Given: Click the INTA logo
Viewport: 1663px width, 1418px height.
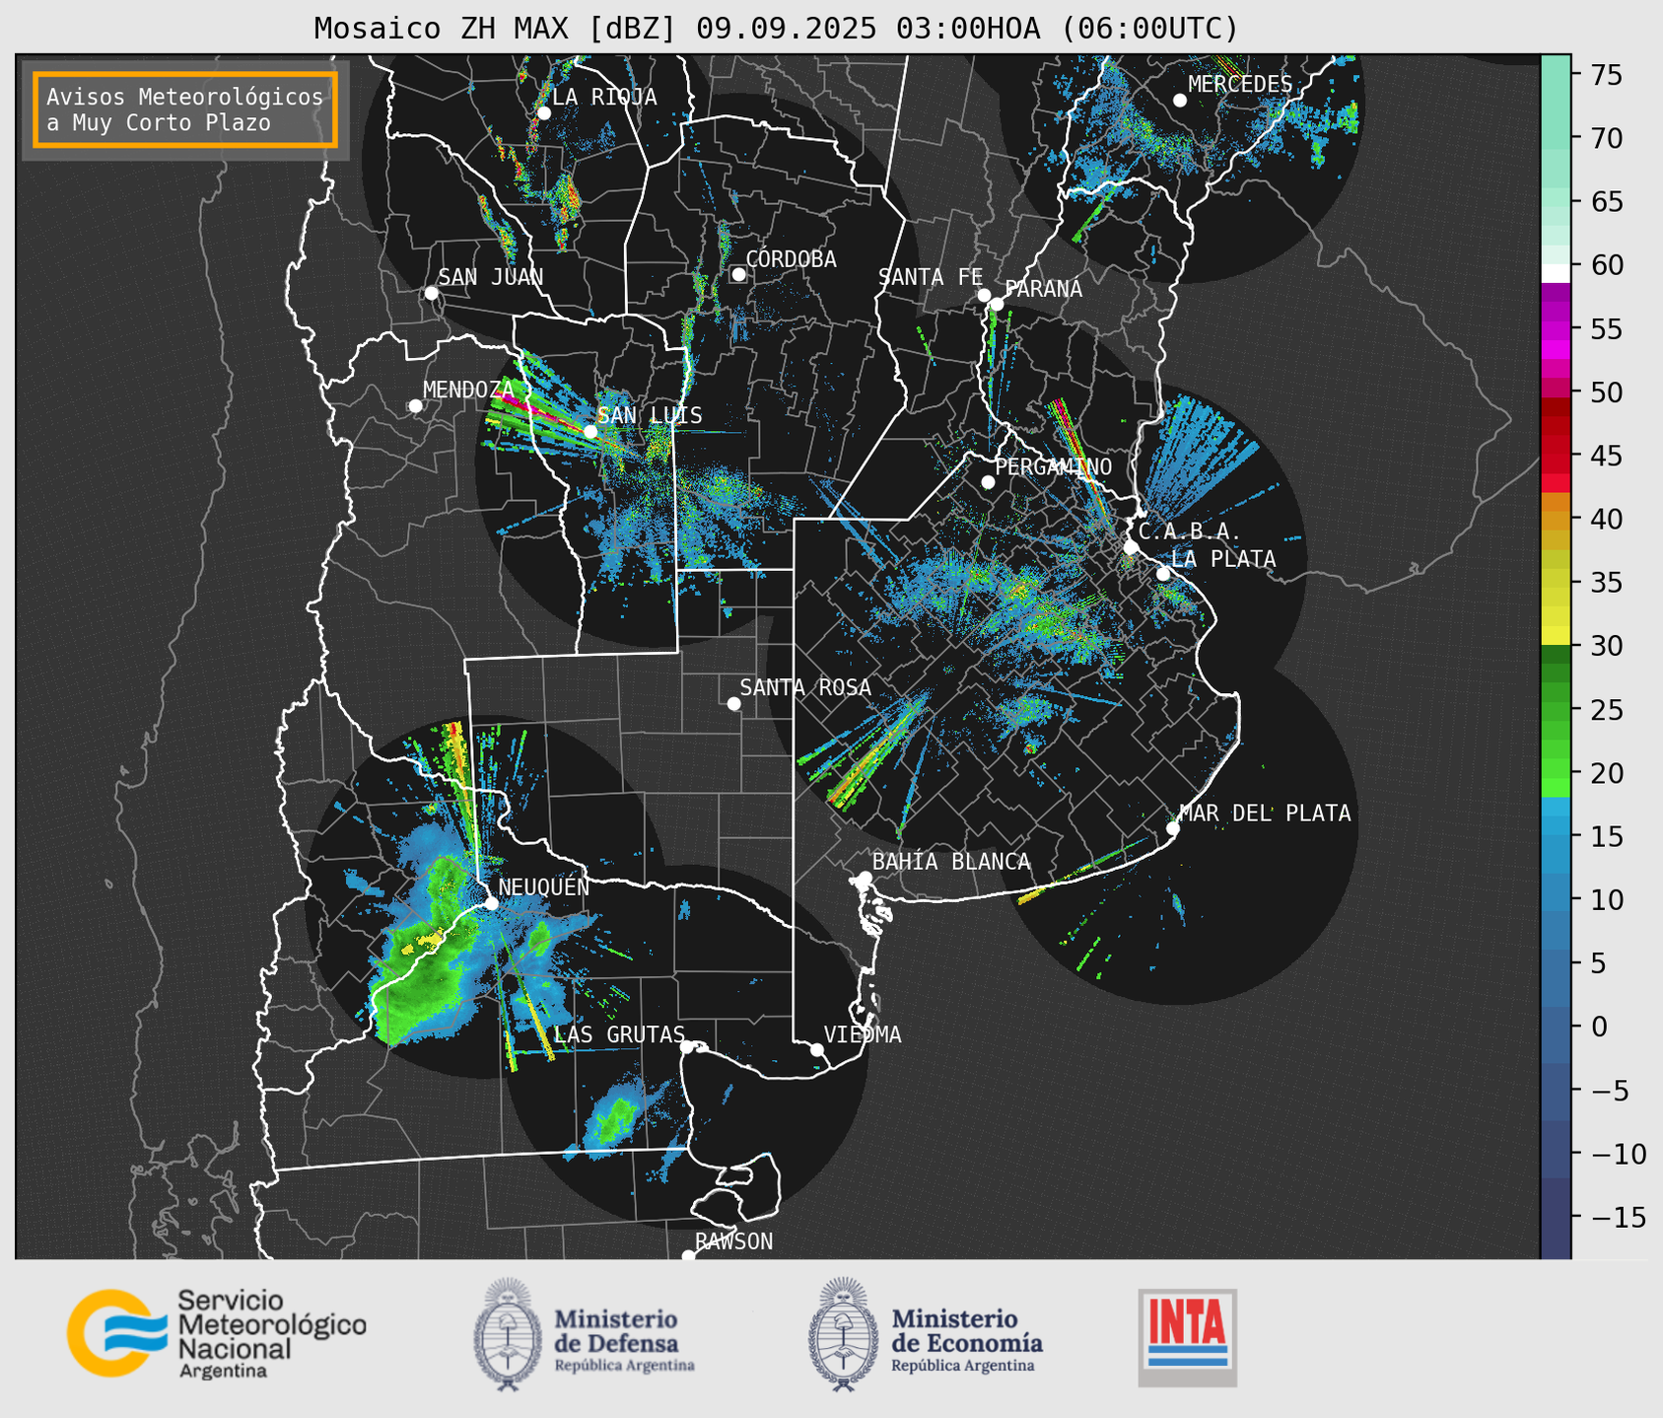Looking at the screenshot, I should 1187,1337.
